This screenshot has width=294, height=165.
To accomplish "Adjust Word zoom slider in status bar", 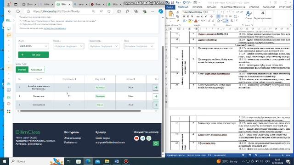I will (270, 155).
